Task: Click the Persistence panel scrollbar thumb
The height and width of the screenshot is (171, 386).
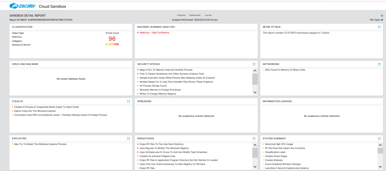Action: 255,152
